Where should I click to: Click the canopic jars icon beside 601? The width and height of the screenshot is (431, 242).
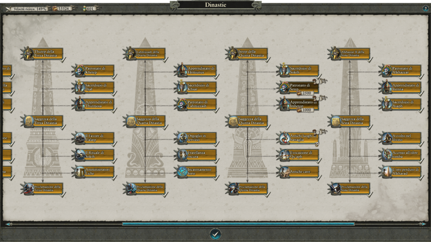(83, 8)
